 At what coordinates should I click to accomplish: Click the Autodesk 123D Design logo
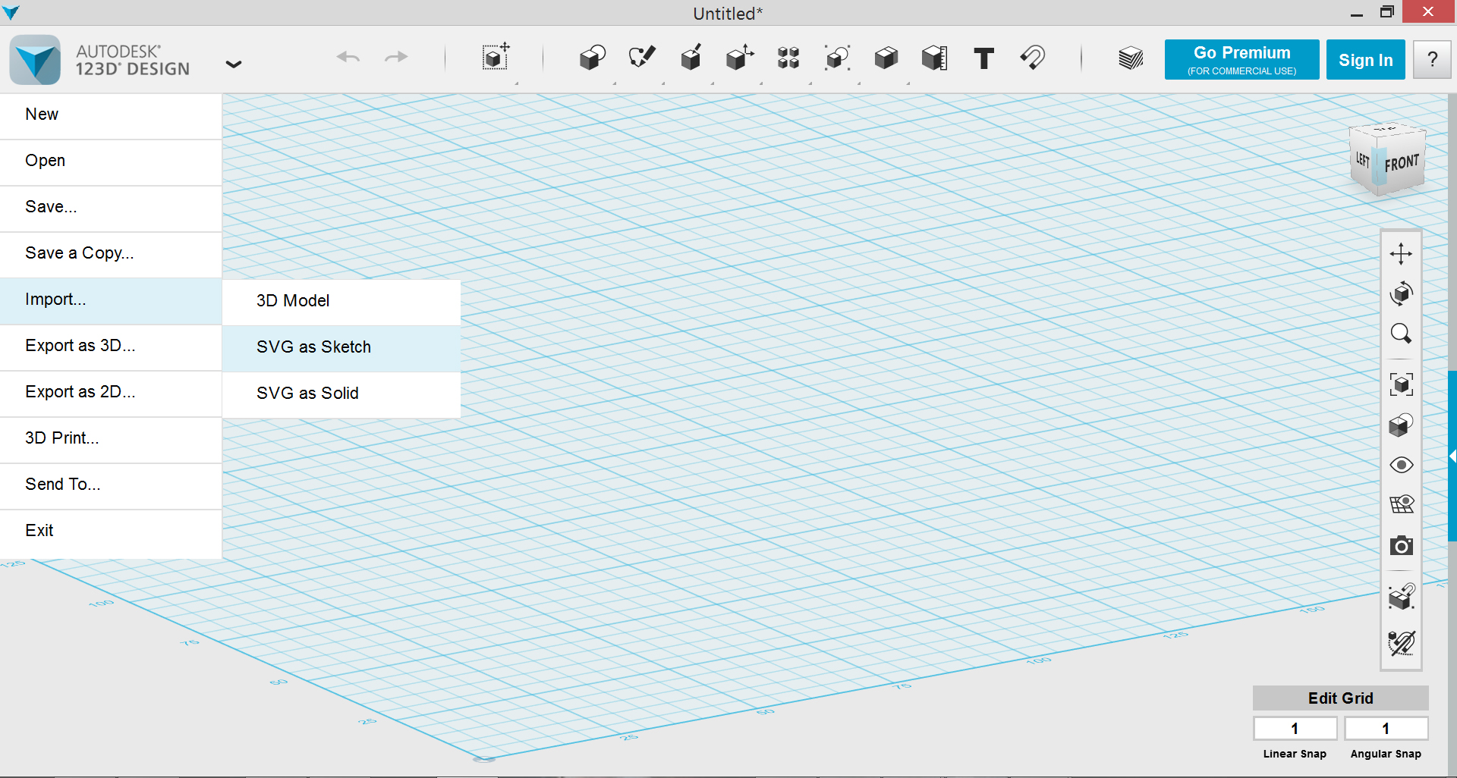35,60
